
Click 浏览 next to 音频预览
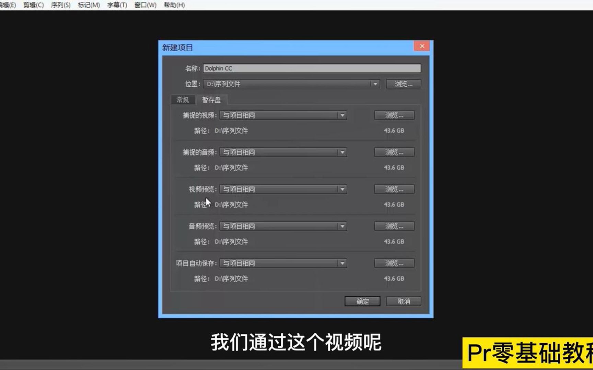tap(394, 226)
